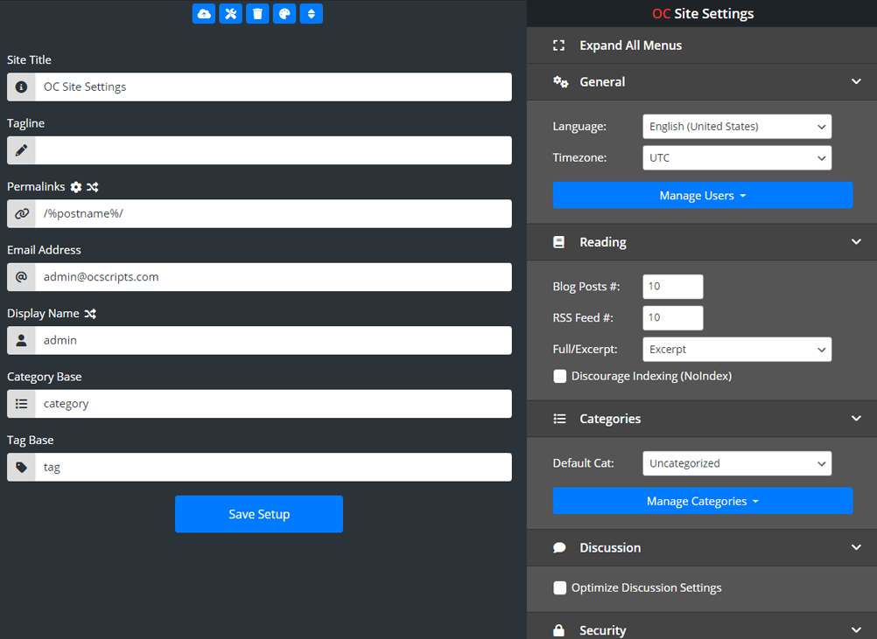Click the @ icon in Email Address field

click(x=21, y=277)
